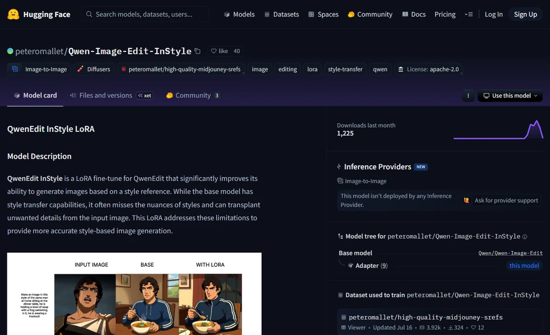Viewport: 550px width, 335px height.
Task: Filter by the image tag
Action: pos(260,69)
